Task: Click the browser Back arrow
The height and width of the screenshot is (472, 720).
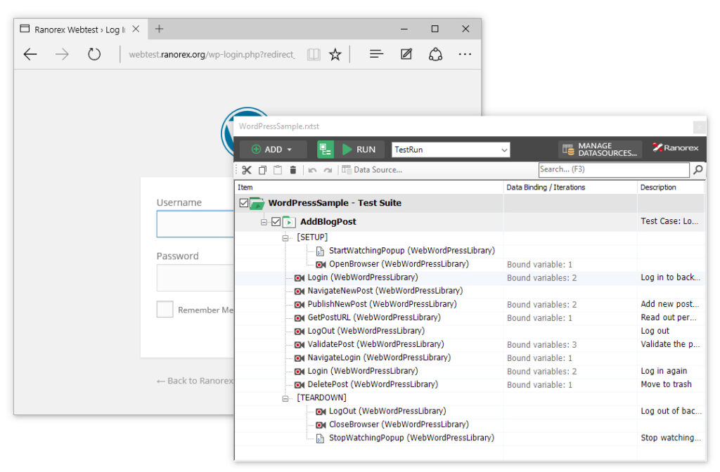Action: [x=30, y=54]
